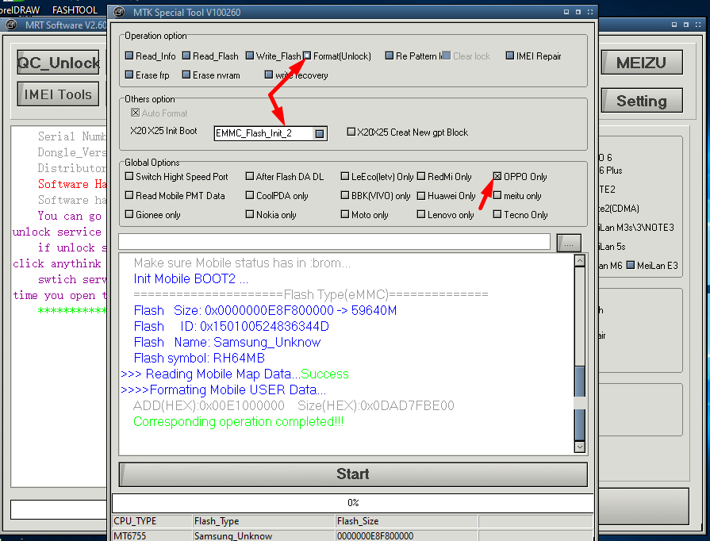Select the CorelDRAW item at top

(20, 10)
